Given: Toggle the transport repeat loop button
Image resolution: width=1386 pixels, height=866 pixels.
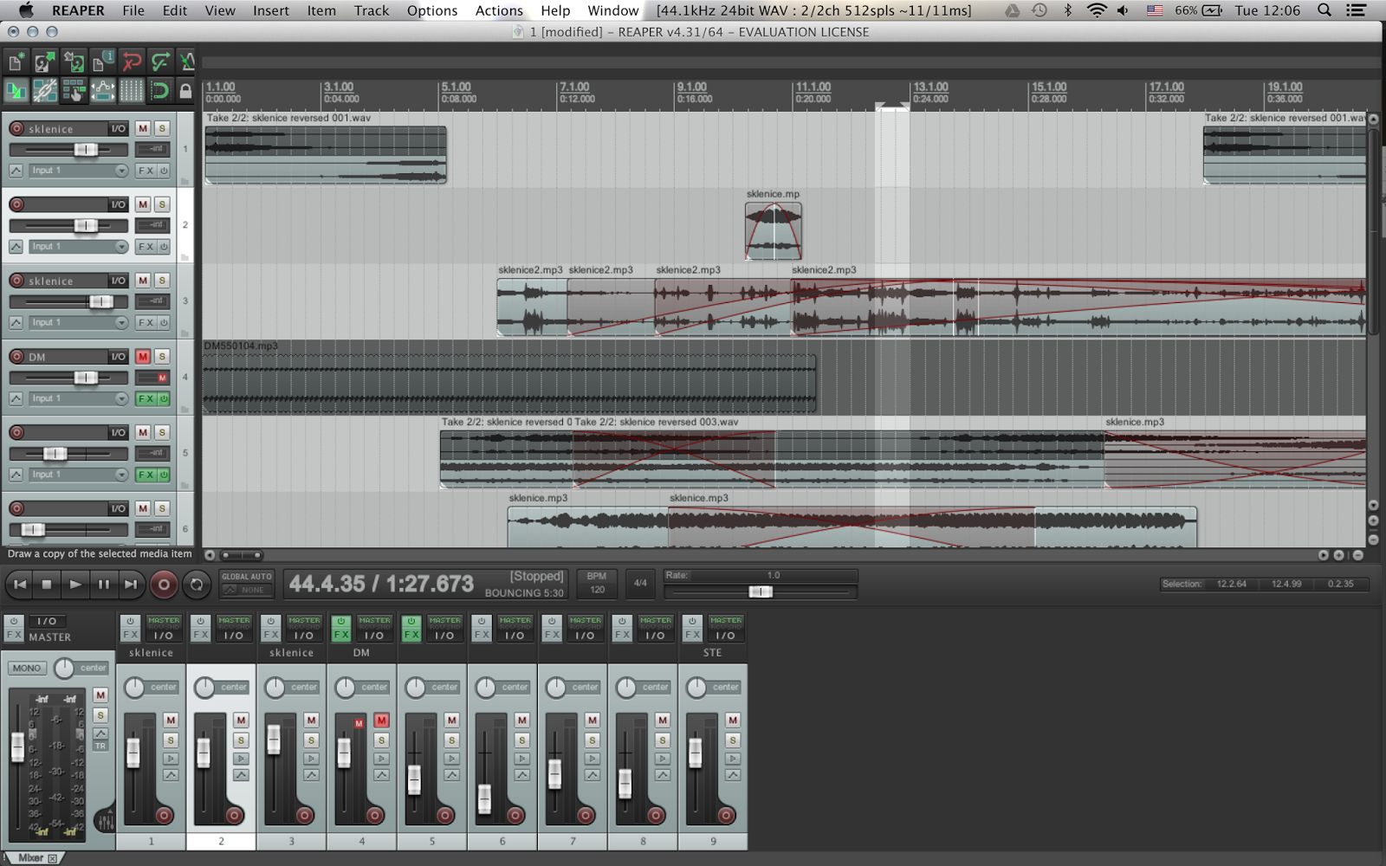Looking at the screenshot, I should (197, 585).
